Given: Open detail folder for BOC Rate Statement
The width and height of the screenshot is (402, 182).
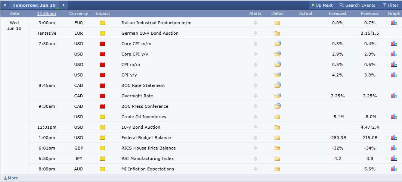Looking at the screenshot, I should coord(277,85).
